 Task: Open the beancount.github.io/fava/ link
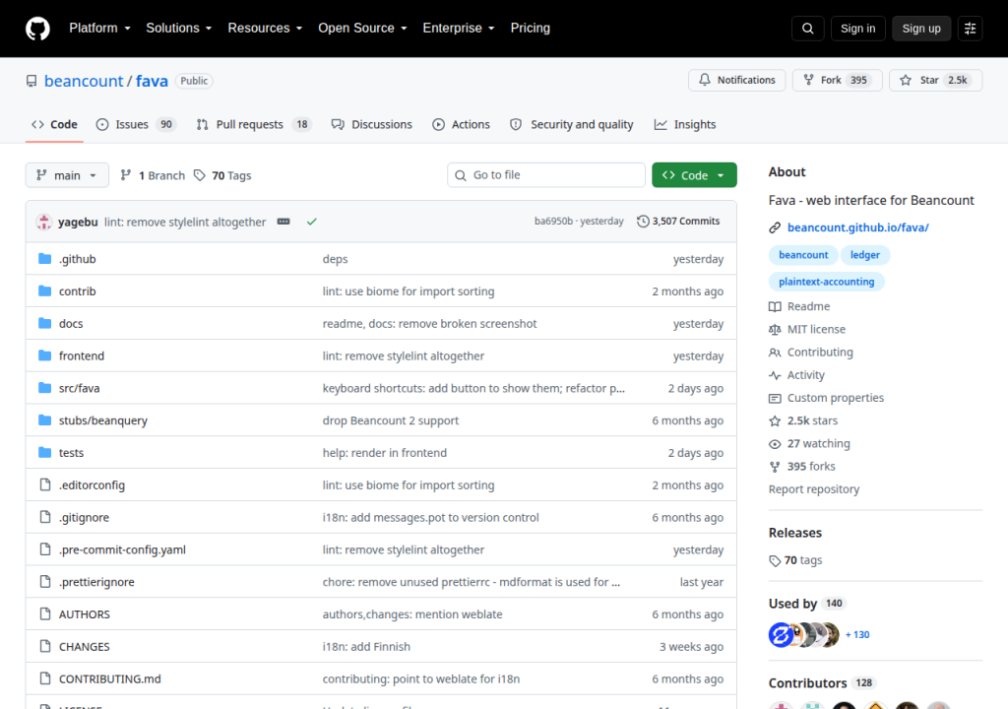point(857,227)
